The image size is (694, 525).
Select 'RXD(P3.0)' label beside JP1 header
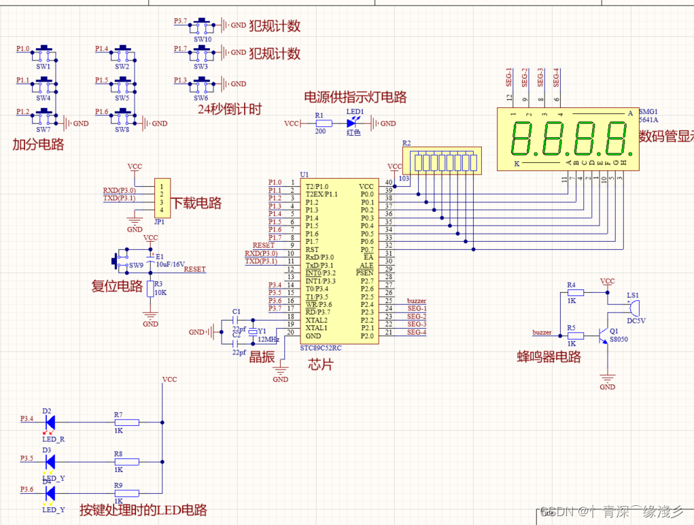(120, 190)
